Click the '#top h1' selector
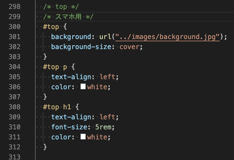 click(x=57, y=107)
